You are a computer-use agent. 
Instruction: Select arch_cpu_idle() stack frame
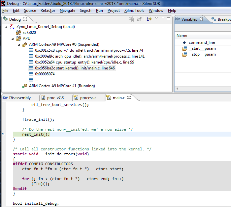pyautogui.click(x=90, y=56)
